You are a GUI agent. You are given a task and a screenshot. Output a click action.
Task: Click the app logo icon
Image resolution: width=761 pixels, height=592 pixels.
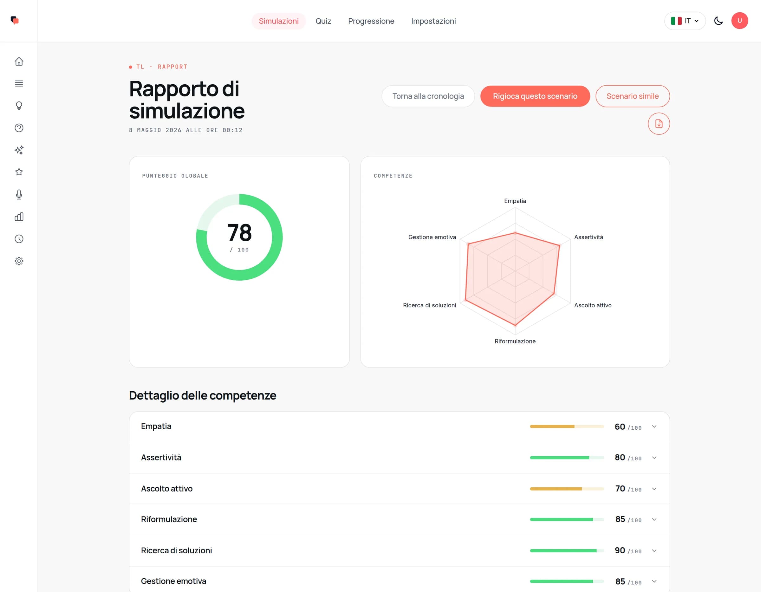click(15, 20)
